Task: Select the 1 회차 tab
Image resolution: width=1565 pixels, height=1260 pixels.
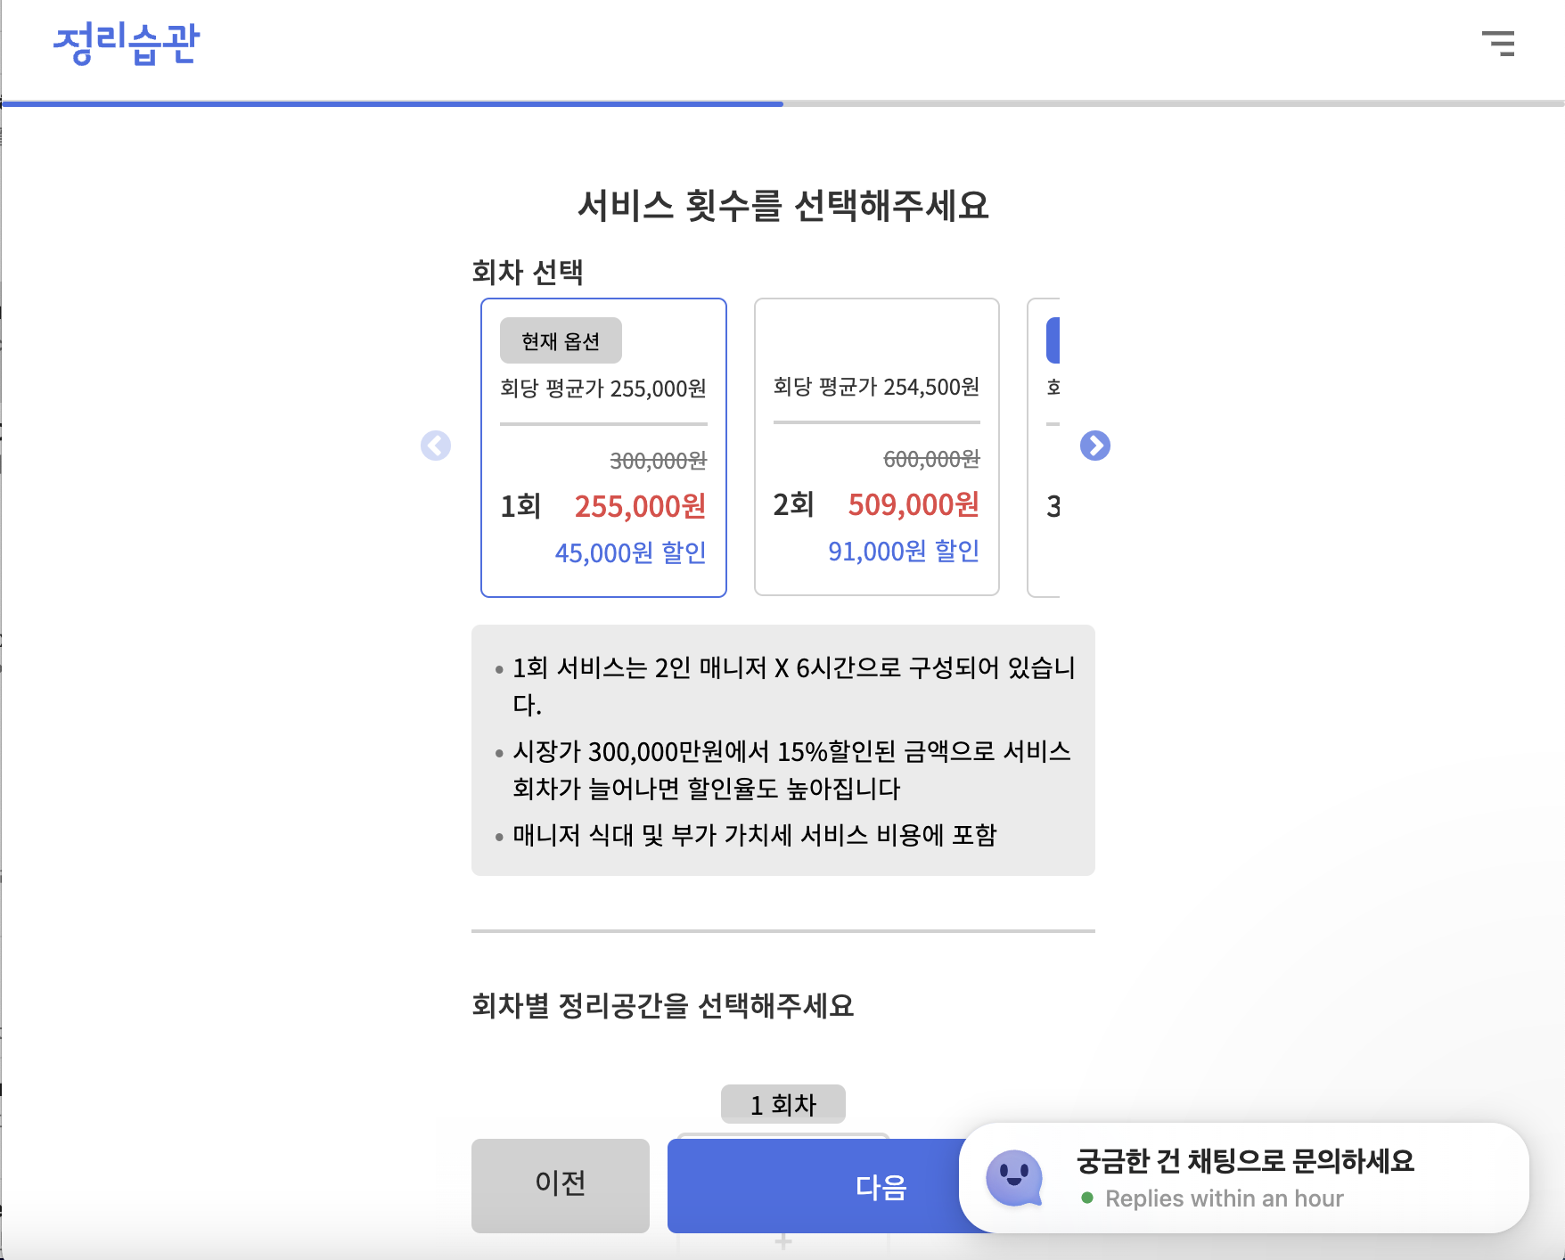Action: click(x=783, y=1105)
